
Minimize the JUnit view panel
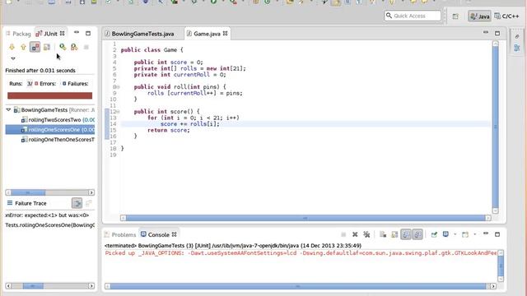77,33
